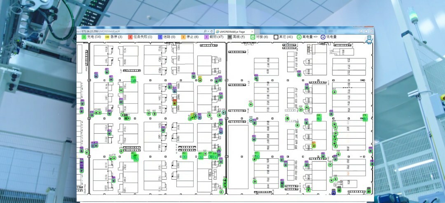Click the browser refresh button
Viewport: 445px width, 203px height.
[x=211, y=31]
